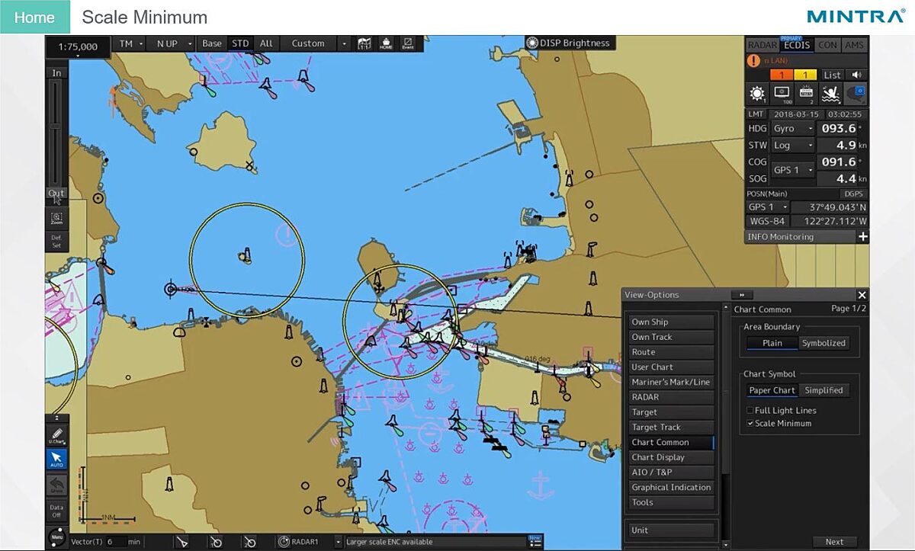Open the N UP orientation dropdown
This screenshot has height=551, width=915.
[x=171, y=43]
